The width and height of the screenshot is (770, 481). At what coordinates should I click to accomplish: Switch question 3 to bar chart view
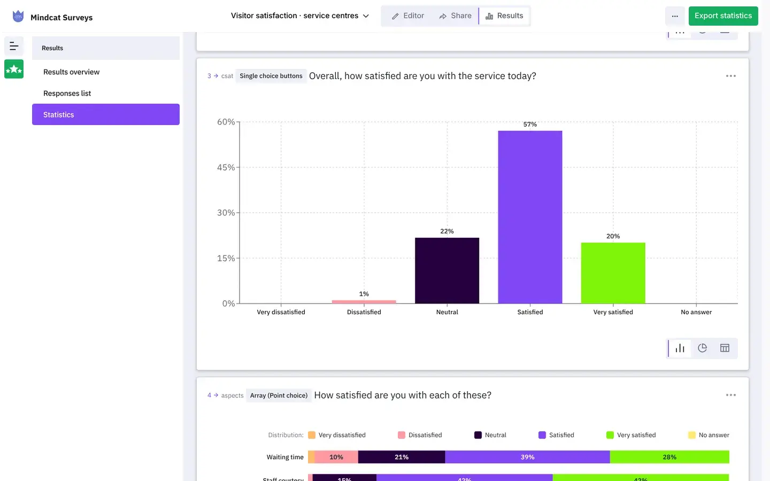coord(680,348)
